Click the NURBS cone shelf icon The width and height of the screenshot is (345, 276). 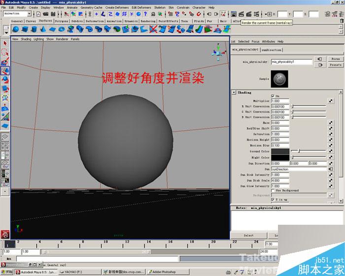[x=43, y=29]
